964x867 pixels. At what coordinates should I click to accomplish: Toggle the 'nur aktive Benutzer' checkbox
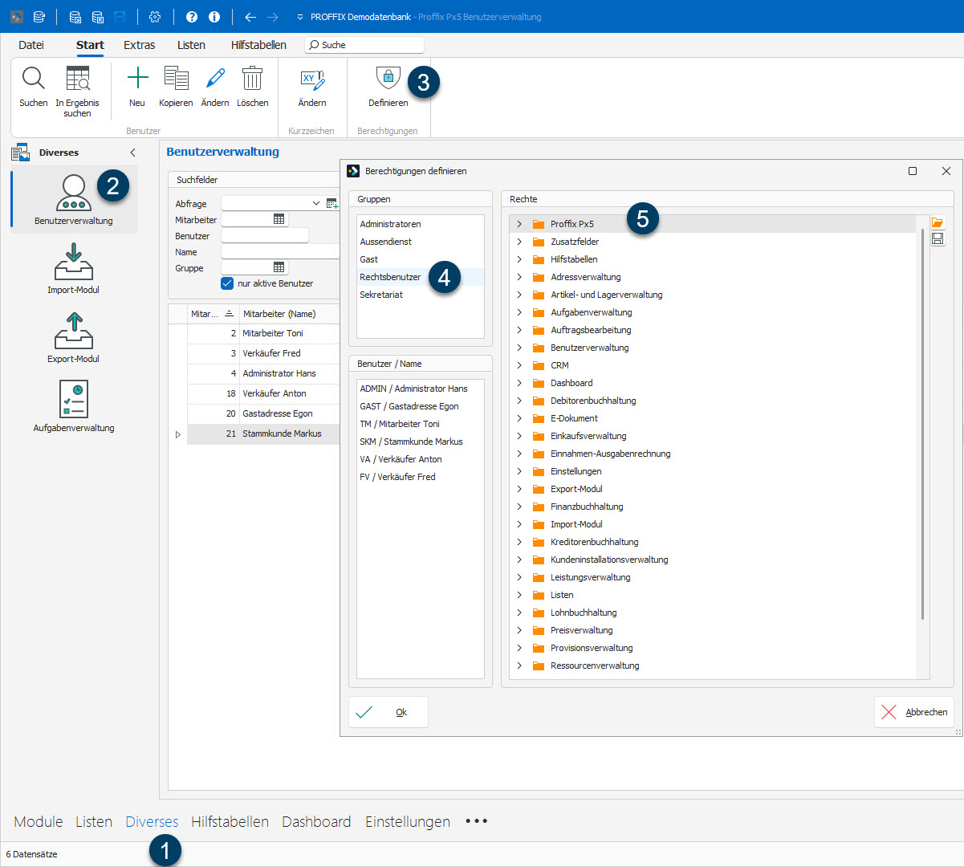pyautogui.click(x=227, y=283)
